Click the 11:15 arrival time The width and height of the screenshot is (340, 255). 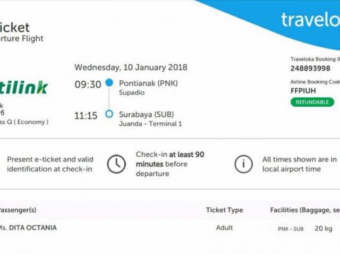(x=87, y=114)
